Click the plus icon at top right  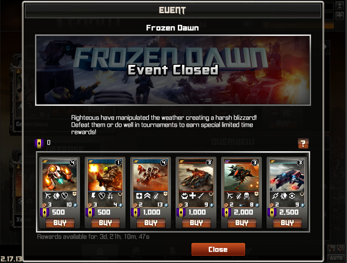pyautogui.click(x=340, y=16)
